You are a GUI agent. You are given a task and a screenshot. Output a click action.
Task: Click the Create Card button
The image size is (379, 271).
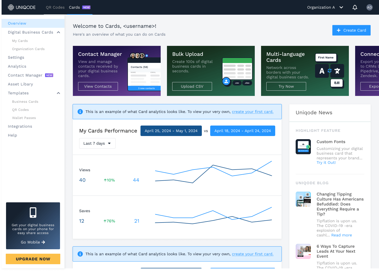(x=351, y=30)
